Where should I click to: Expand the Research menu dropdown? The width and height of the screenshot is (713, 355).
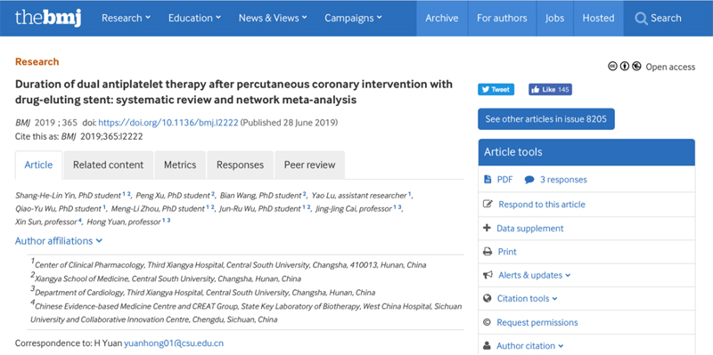[x=126, y=18]
